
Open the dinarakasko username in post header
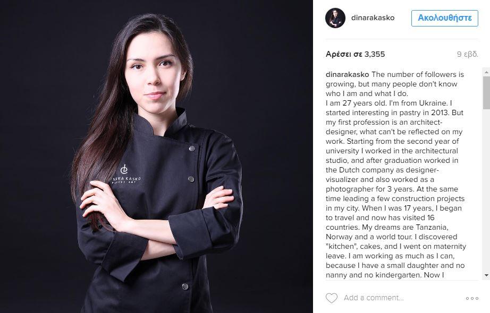pos(373,18)
